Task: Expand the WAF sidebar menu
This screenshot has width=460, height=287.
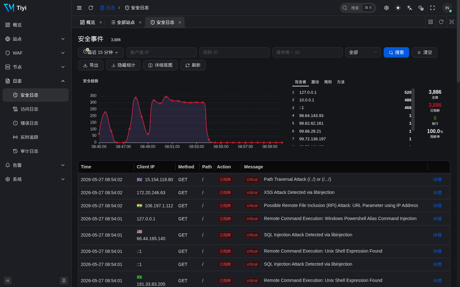Action: [35, 53]
